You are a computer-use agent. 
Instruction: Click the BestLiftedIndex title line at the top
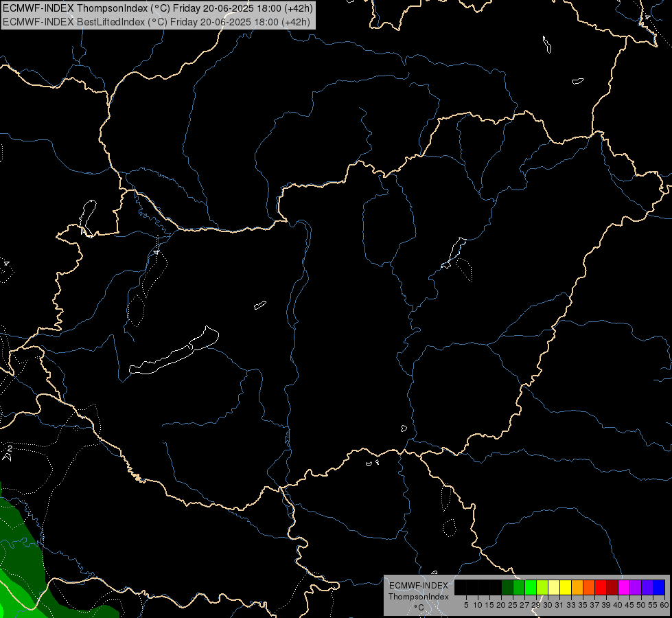157,22
